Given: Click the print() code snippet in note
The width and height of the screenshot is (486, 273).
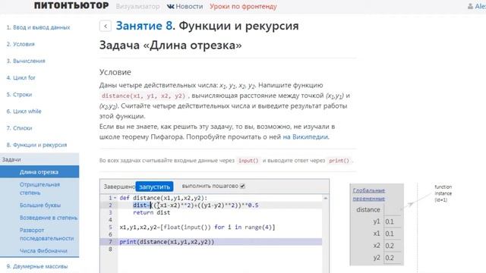Looking at the screenshot, I should 339,161.
